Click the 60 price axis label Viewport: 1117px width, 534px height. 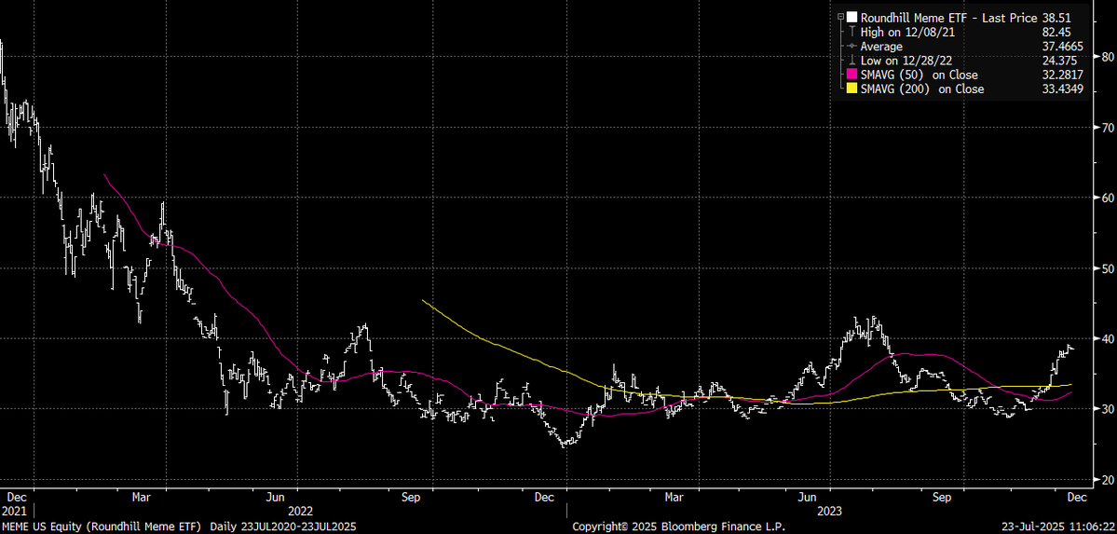[1107, 199]
